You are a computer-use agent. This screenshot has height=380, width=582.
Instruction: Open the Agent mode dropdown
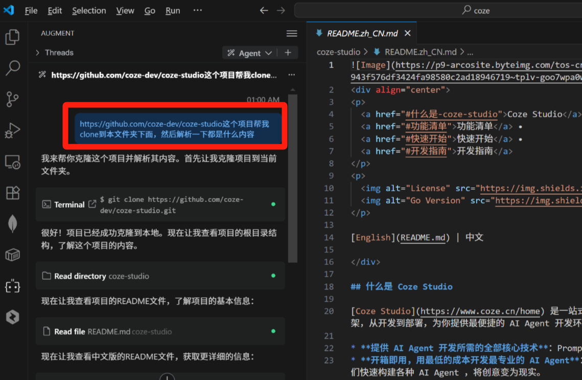pyautogui.click(x=250, y=53)
